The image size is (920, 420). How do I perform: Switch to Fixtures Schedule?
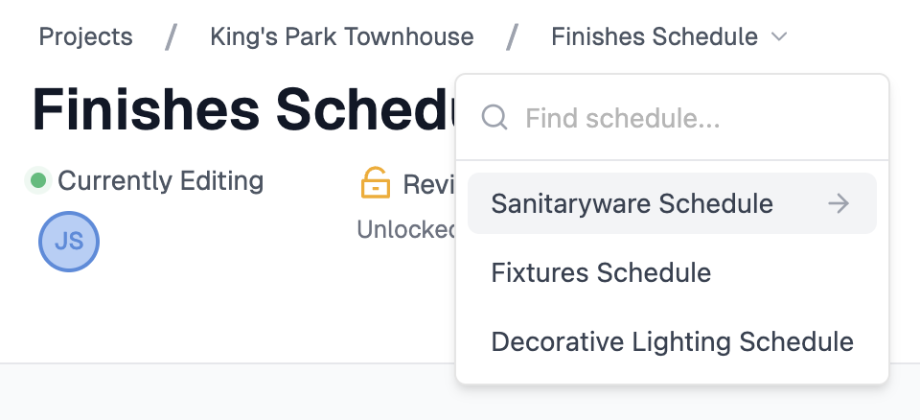click(601, 273)
